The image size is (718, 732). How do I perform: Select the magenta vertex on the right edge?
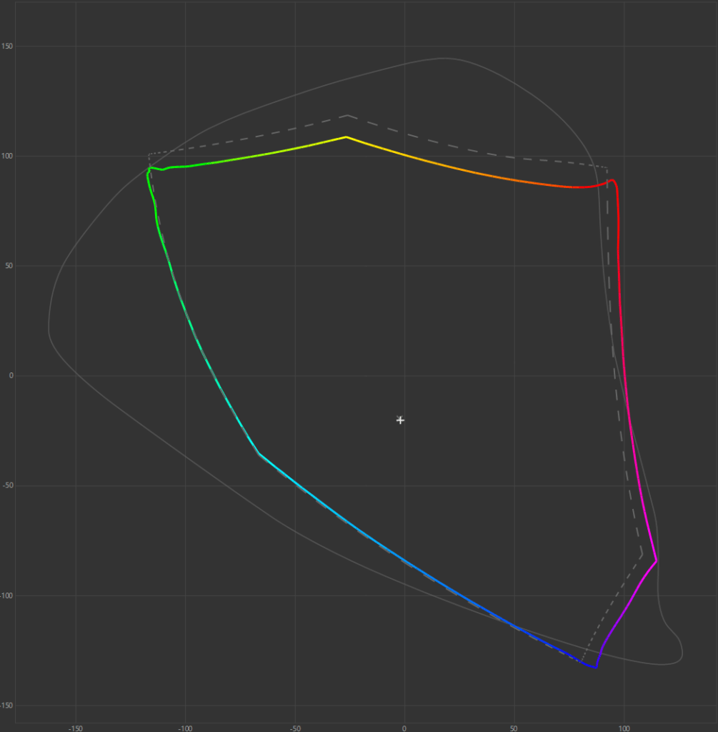(656, 560)
